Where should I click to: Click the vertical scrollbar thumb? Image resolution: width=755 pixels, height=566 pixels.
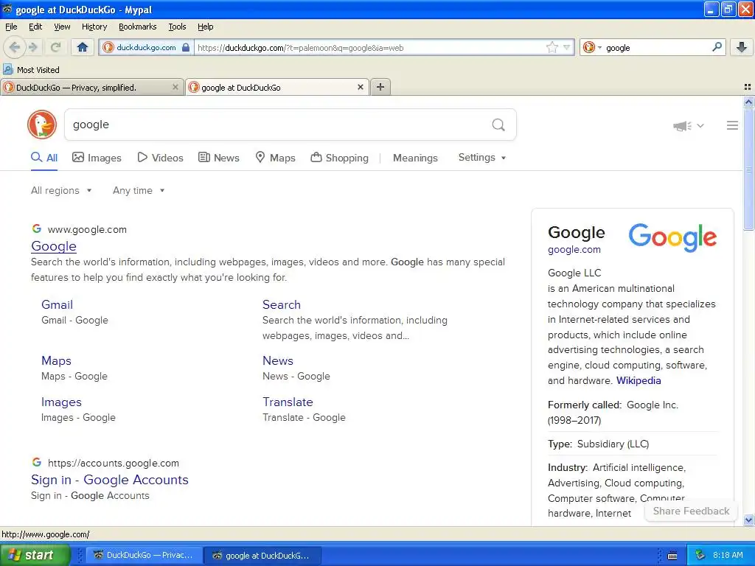tap(748, 170)
